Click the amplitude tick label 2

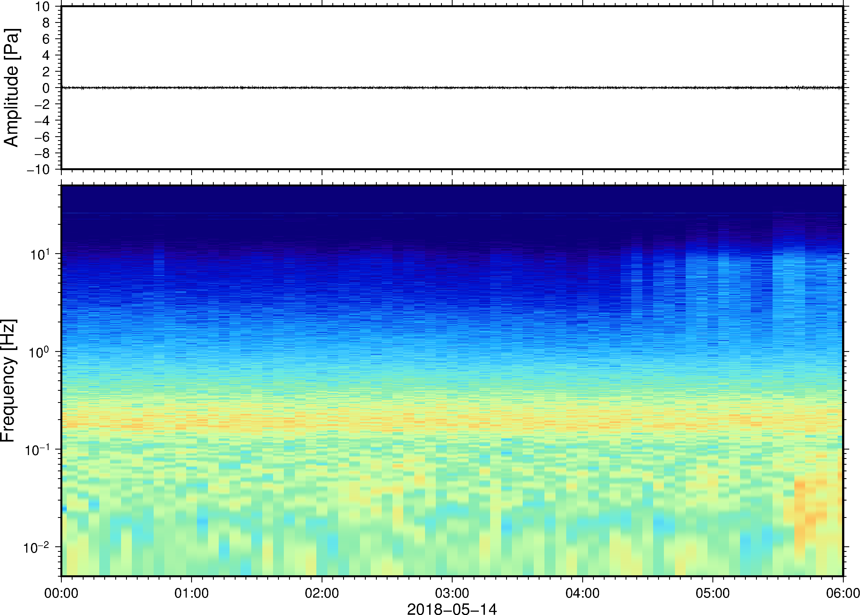pyautogui.click(x=46, y=72)
